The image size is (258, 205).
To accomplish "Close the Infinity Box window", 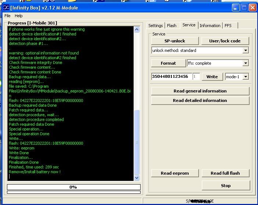I will click(252, 8).
